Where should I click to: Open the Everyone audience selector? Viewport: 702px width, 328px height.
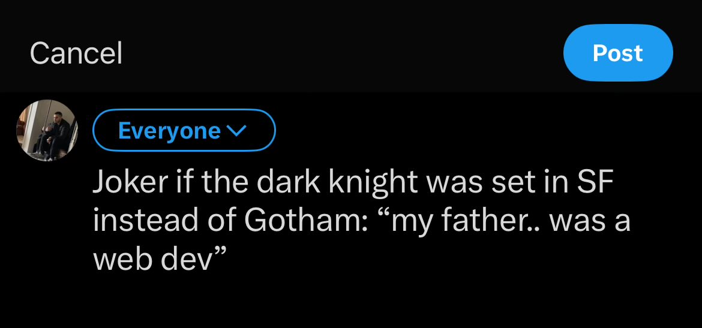coord(184,130)
